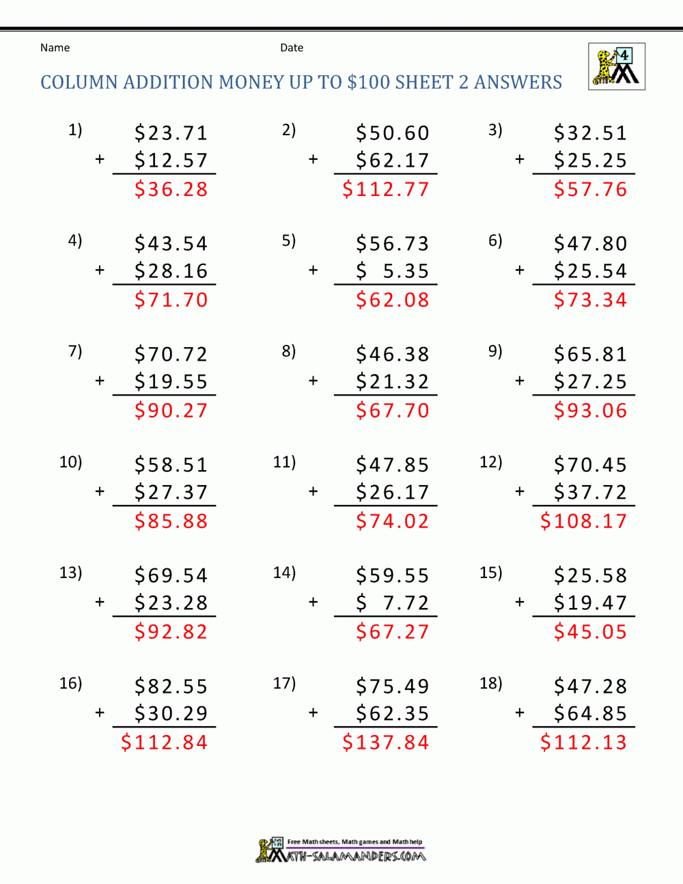This screenshot has height=884, width=683.
Task: Click the problem number 16) label
Action: pos(70,683)
